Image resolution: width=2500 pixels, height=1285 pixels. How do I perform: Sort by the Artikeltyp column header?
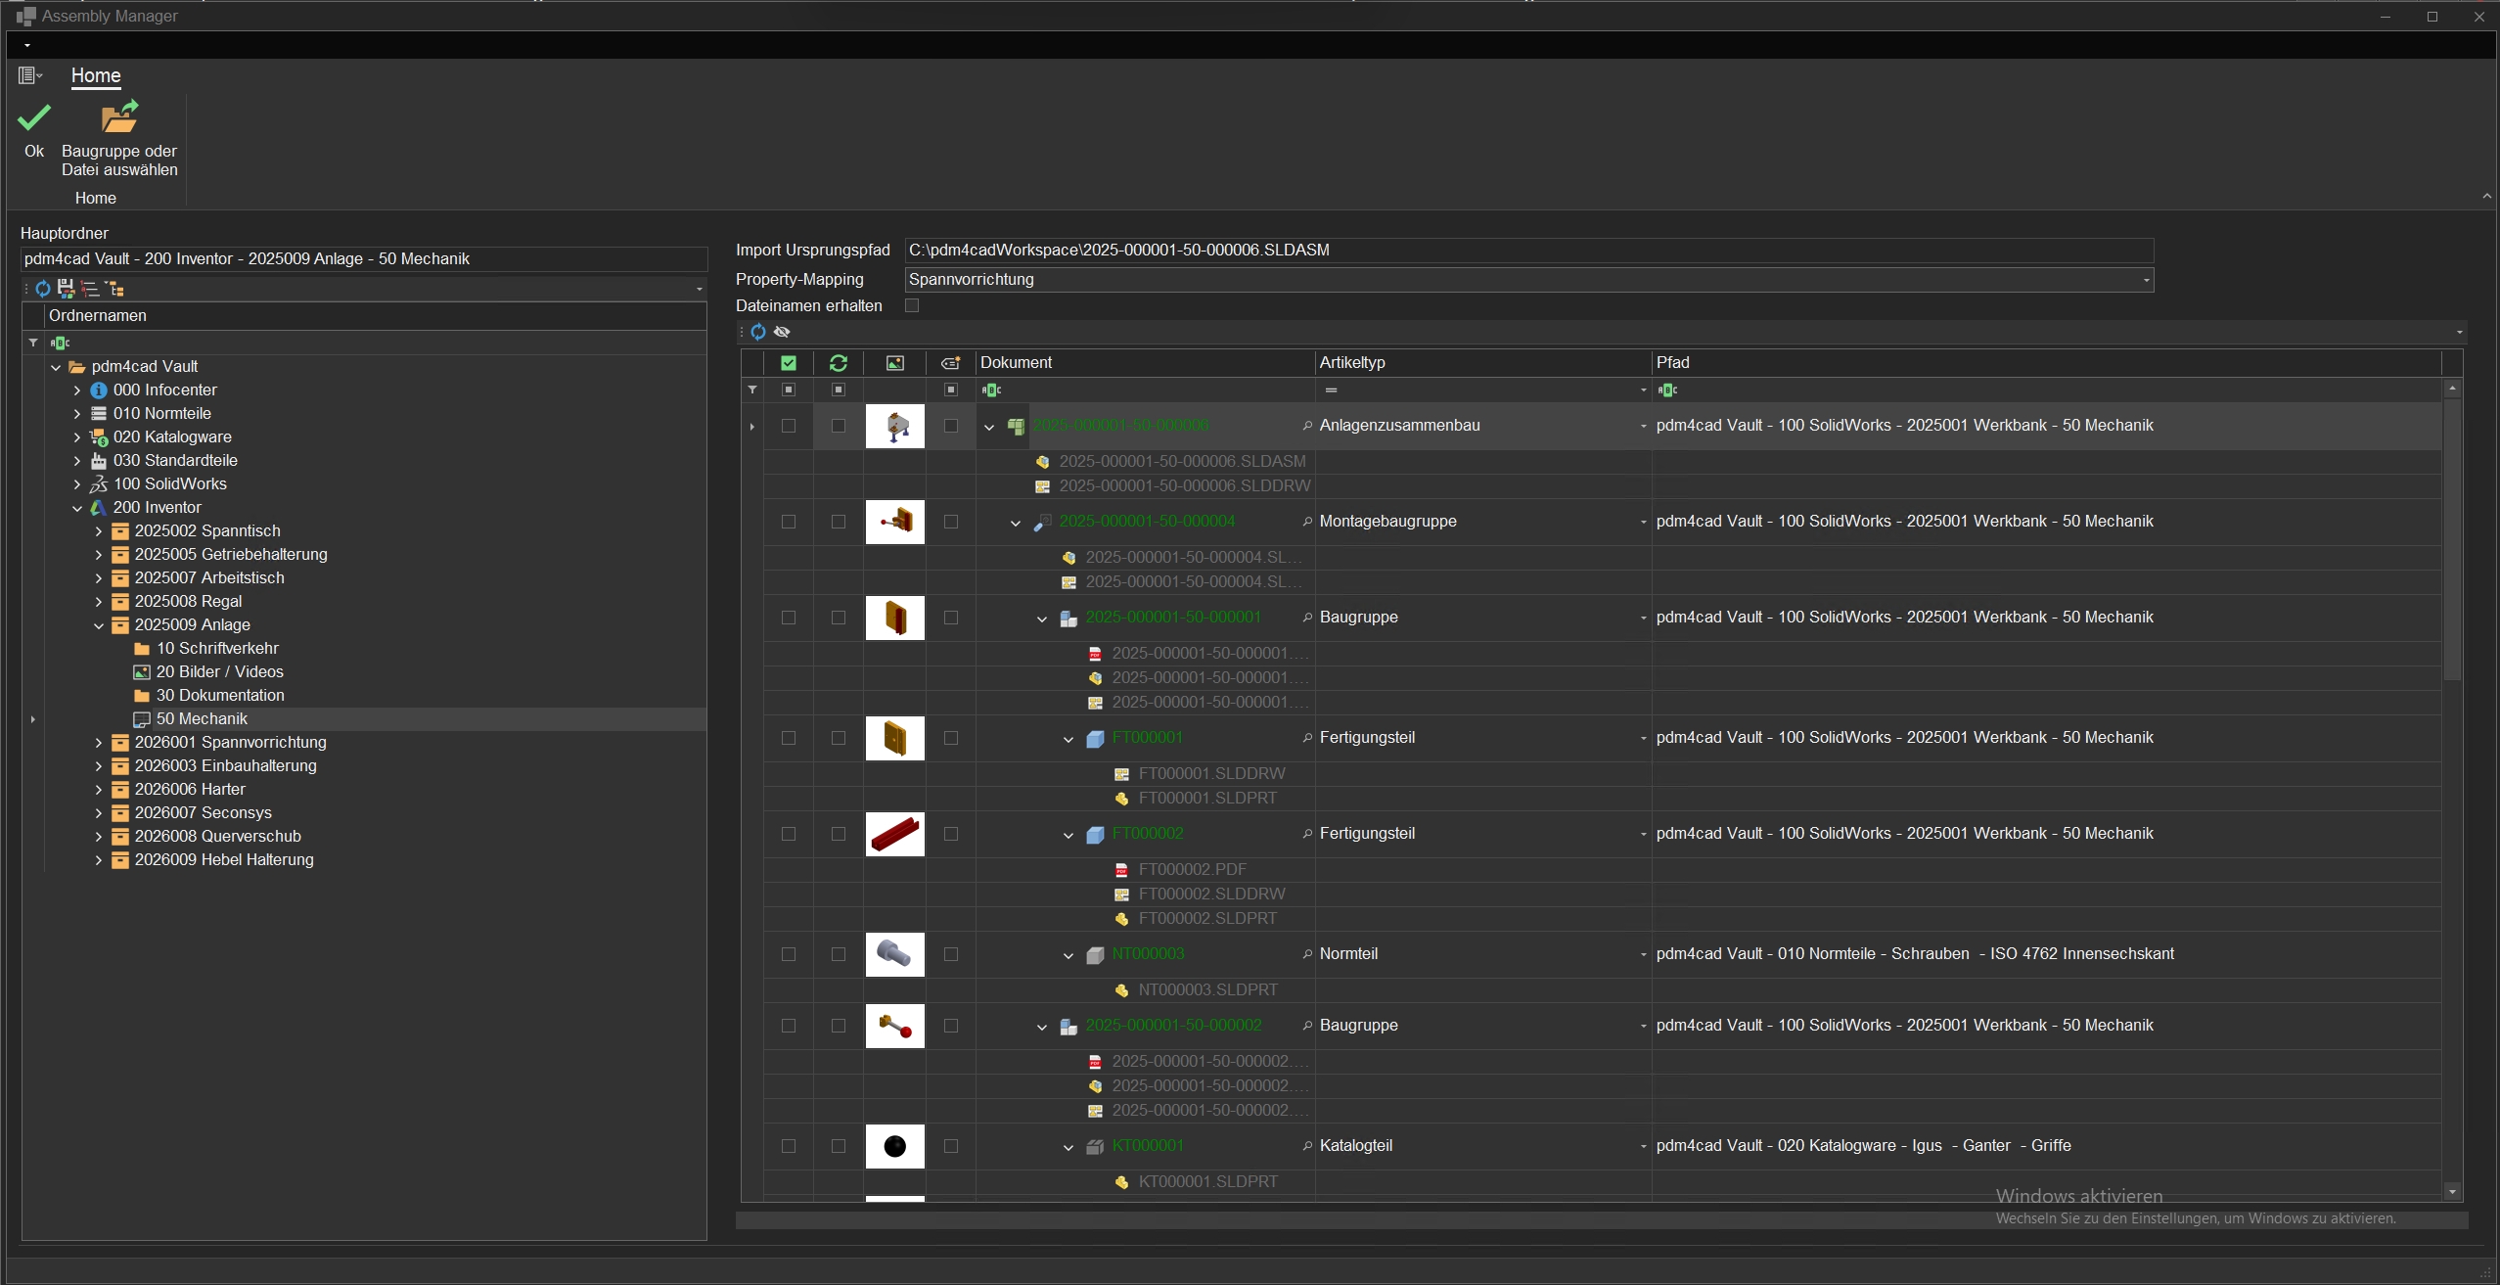click(x=1483, y=363)
